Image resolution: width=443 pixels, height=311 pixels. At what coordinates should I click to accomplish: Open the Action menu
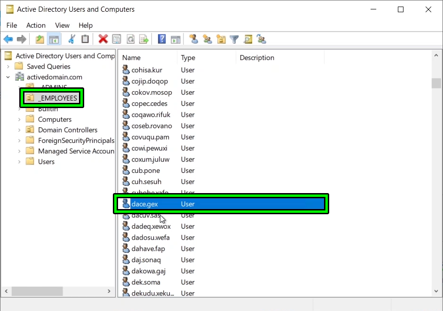click(36, 25)
